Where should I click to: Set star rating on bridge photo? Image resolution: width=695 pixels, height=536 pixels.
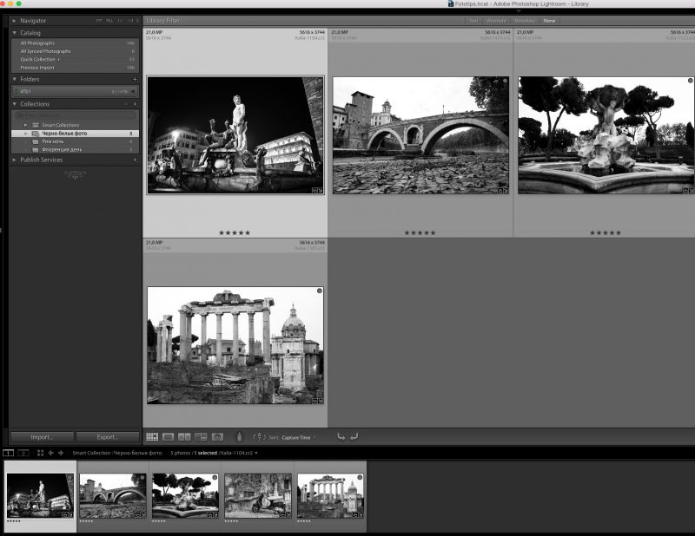point(420,232)
